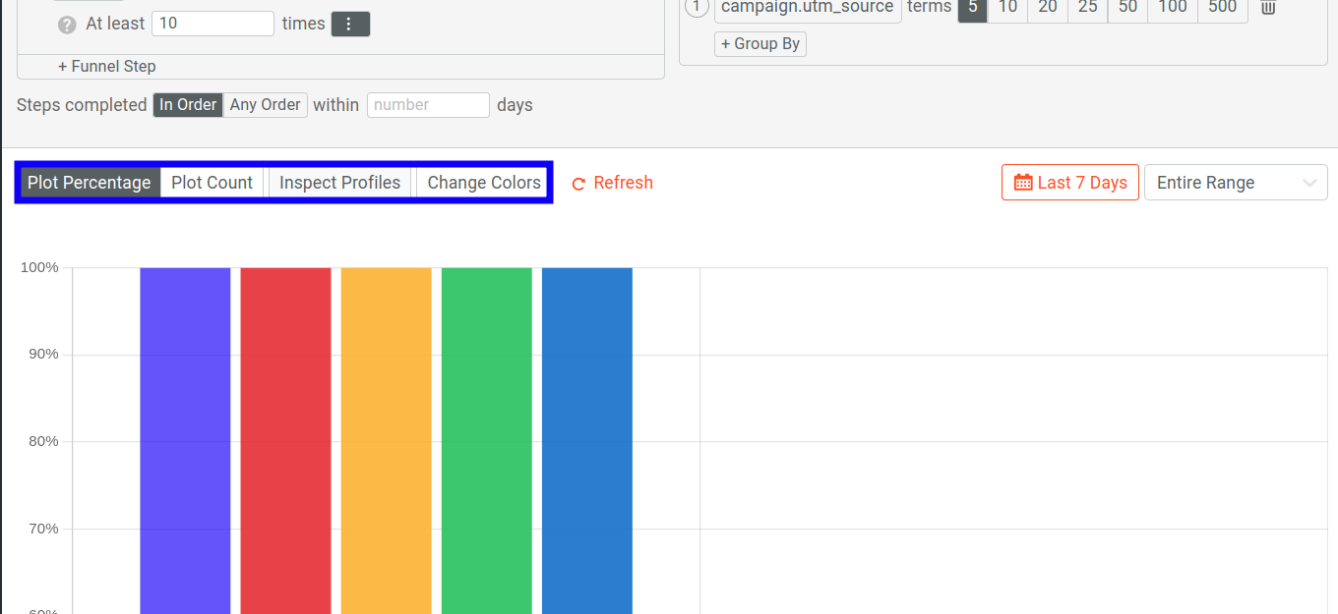The height and width of the screenshot is (614, 1338).
Task: Open the three-dot options menu next to times
Action: click(x=350, y=23)
